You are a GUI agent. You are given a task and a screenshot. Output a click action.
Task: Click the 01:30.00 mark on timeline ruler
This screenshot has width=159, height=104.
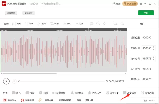tap(88, 30)
